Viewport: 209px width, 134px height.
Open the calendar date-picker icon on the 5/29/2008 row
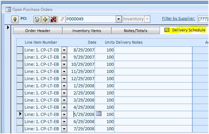(x=99, y=114)
